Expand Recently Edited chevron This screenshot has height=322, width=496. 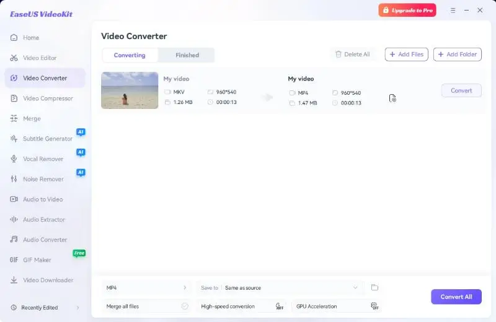pos(78,308)
